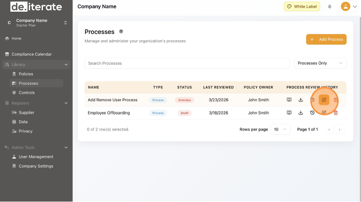Screen dimensions: 361x202
Task: Edit the Add Remove User Process
Action: tap(324, 100)
